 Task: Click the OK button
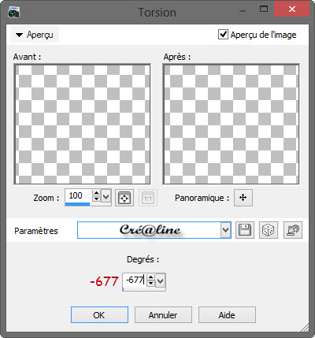point(99,314)
